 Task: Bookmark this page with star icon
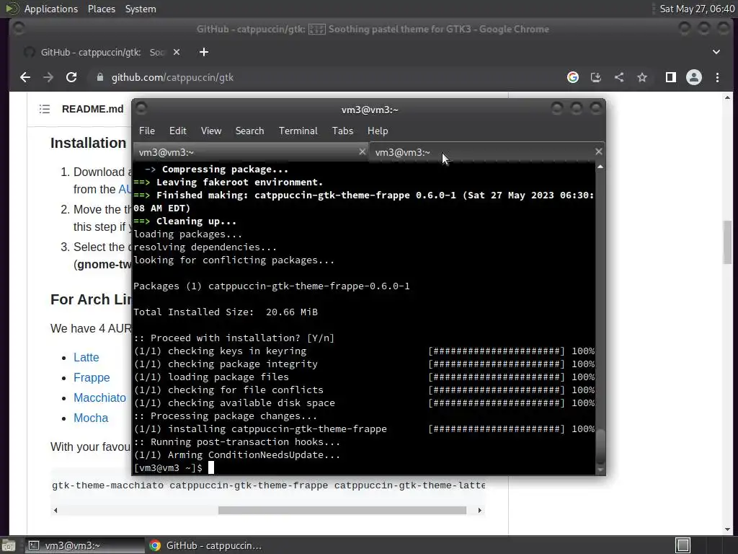pos(642,77)
